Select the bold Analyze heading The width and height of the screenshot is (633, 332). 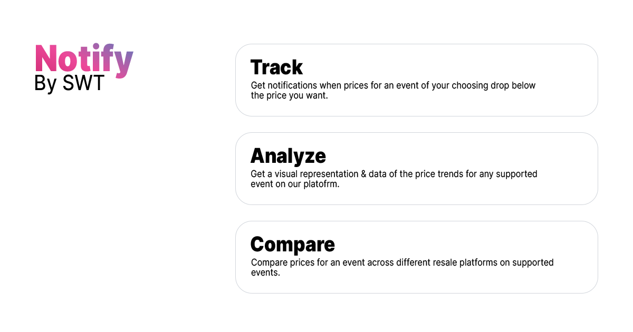pos(288,156)
